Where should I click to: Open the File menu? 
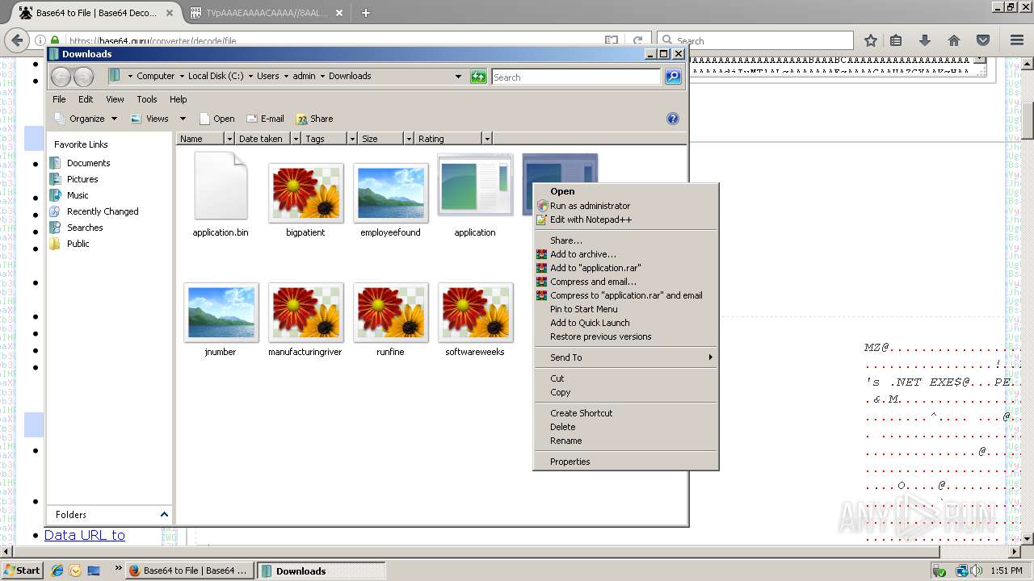59,99
